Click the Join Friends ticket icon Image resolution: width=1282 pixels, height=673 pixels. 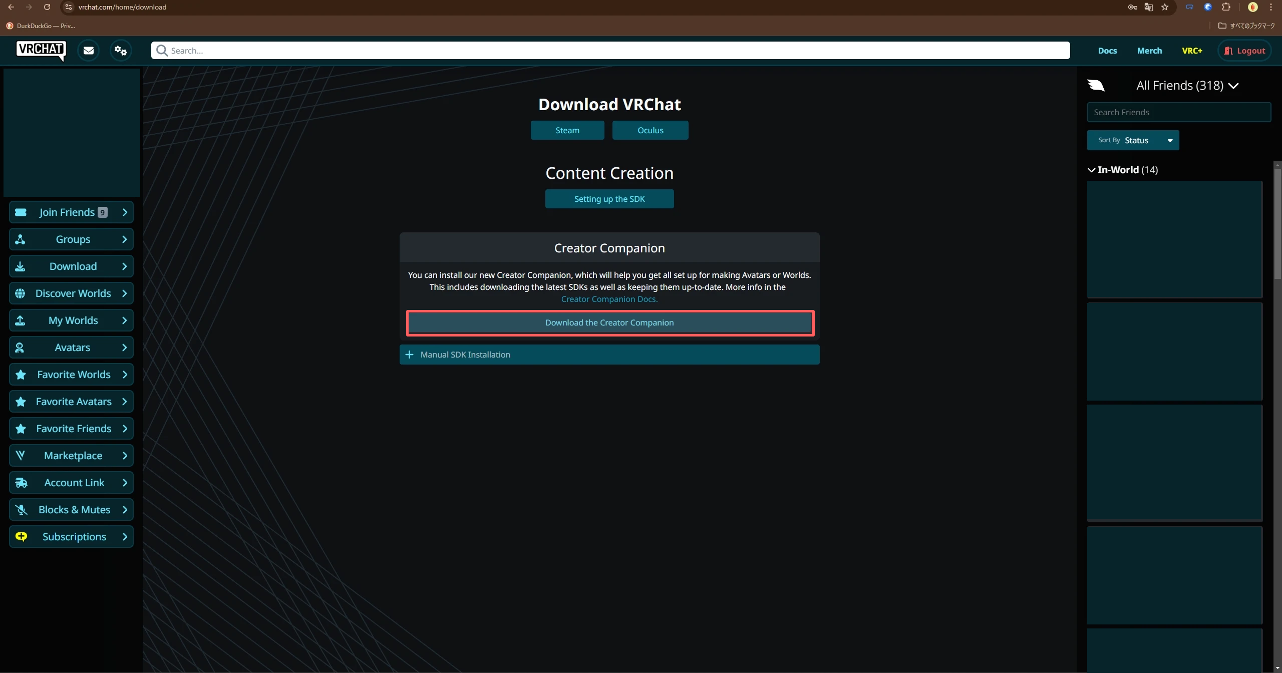(x=21, y=212)
